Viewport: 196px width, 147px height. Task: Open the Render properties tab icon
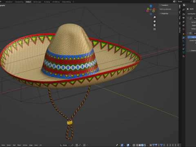tap(184, 14)
